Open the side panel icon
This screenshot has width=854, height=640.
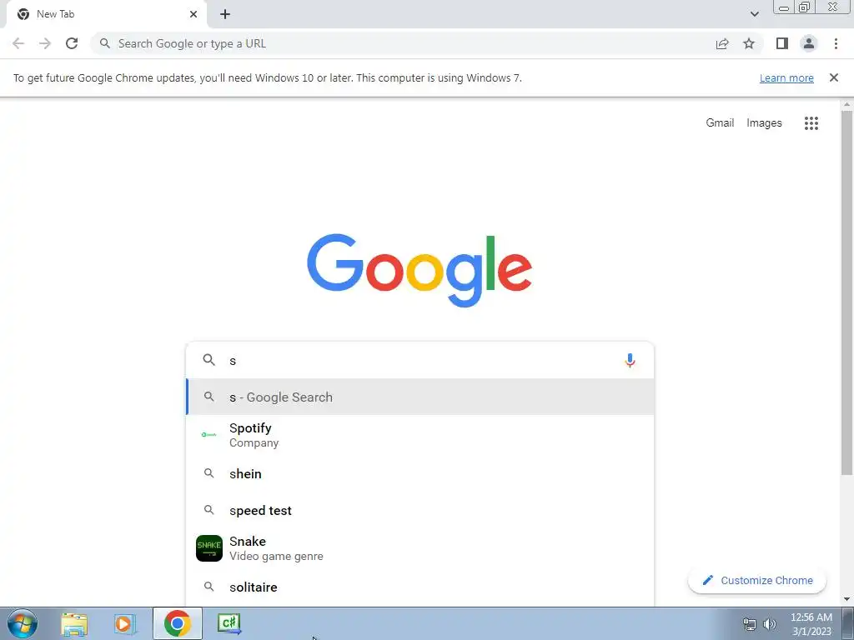click(782, 43)
